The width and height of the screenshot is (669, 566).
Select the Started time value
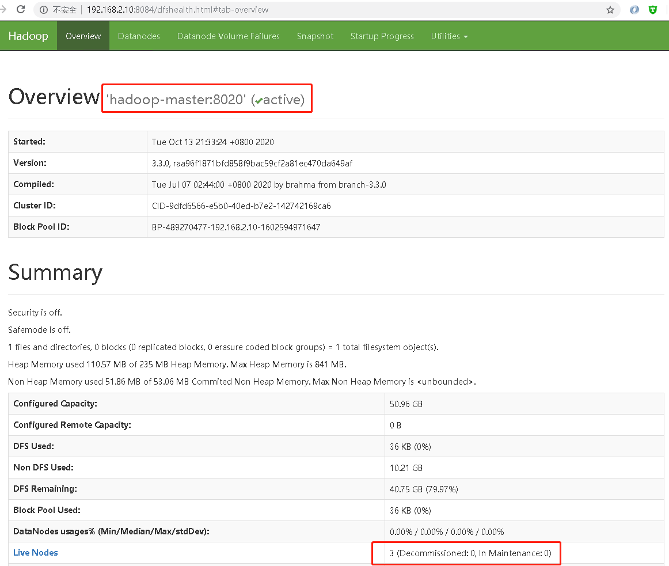pos(213,142)
